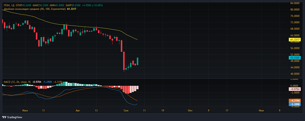Click the orange -4.3194 value in MACD legend

58,82
